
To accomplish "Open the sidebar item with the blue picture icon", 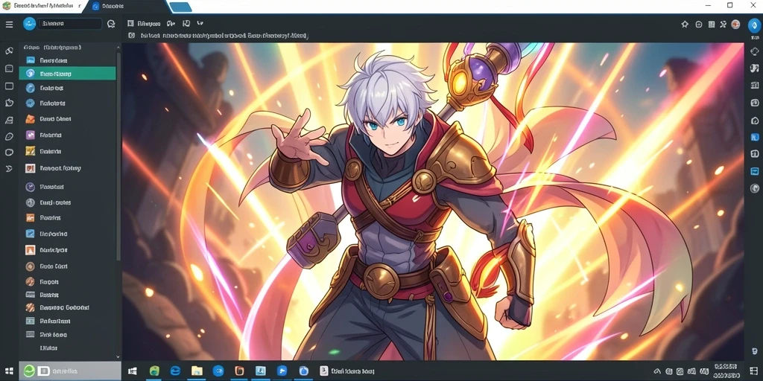I will 31,60.
